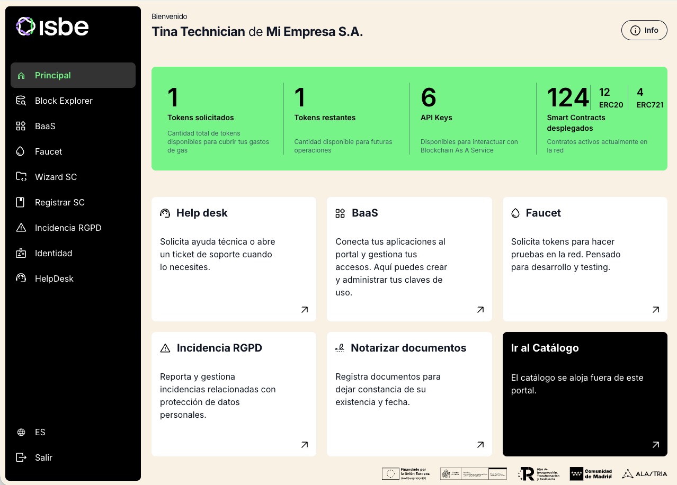Click the Unión Europea funding logo
The image size is (677, 485).
click(406, 474)
